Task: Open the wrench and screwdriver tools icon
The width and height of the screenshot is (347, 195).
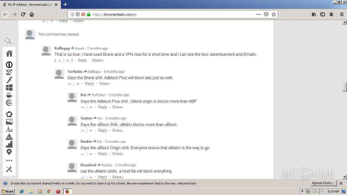Action: [9, 169]
